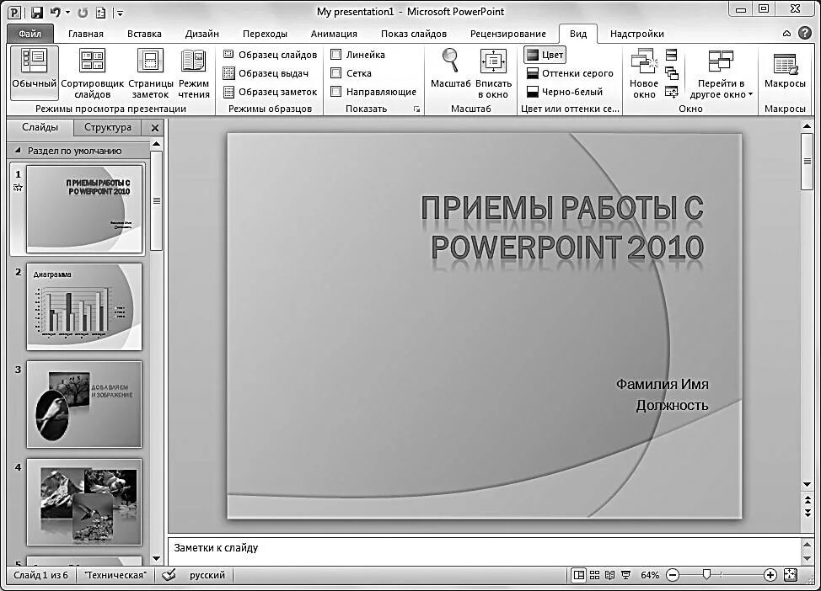Collapse the Раздел по умолчанию section
The width and height of the screenshot is (821, 591).
pyautogui.click(x=18, y=151)
